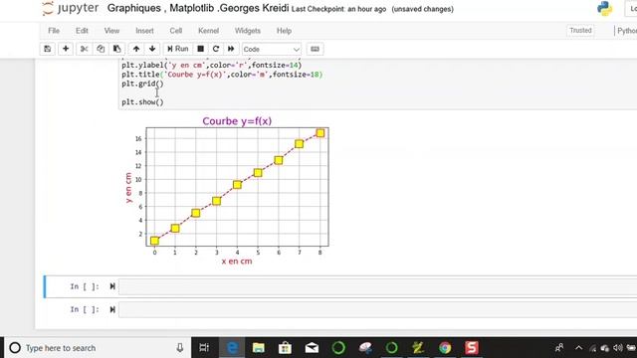Click the yellow square marker at x=0
Screen dimensions: 637x358
click(x=154, y=241)
